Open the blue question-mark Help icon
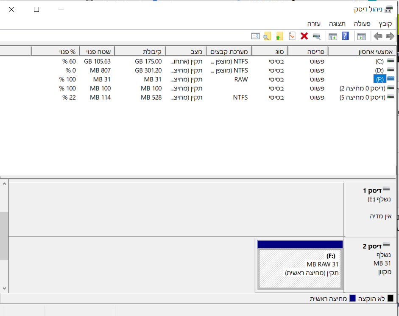The image size is (399, 316). [x=345, y=36]
